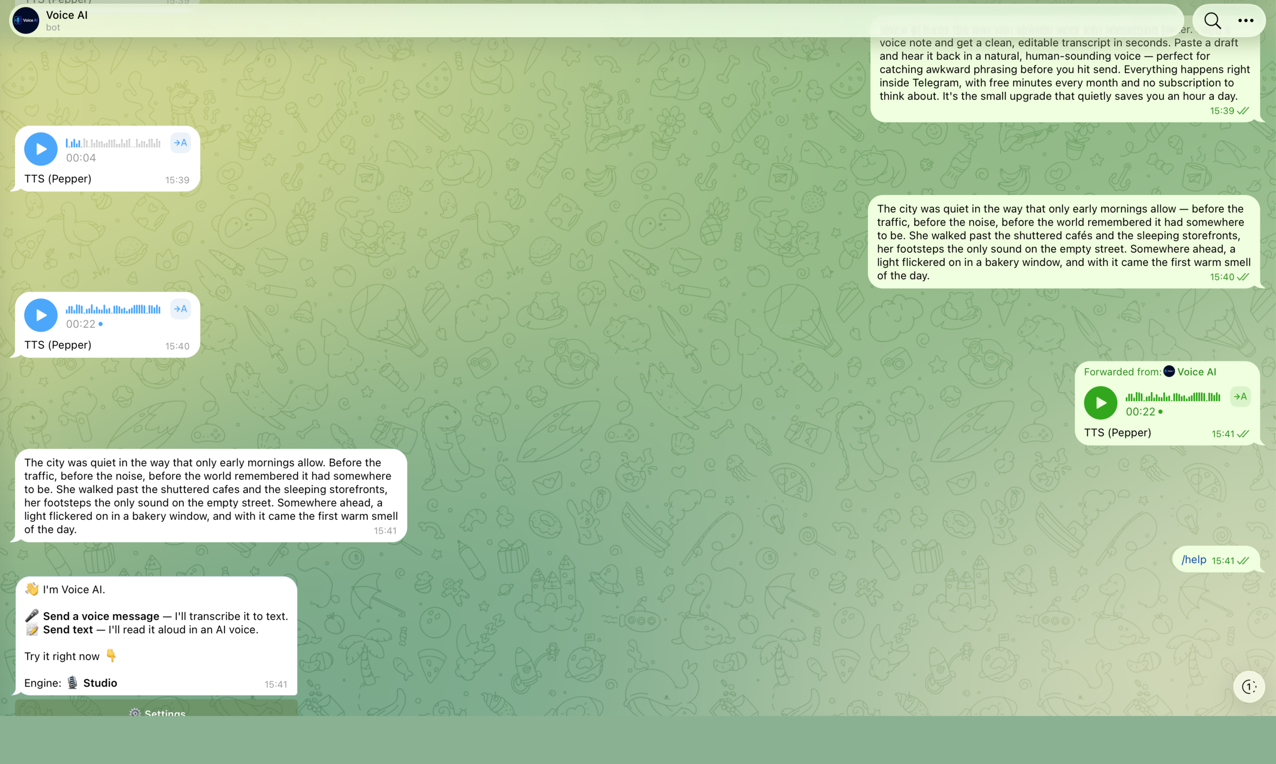The height and width of the screenshot is (764, 1276).
Task: Seek within the 00:04 voice waveform
Action: (113, 143)
